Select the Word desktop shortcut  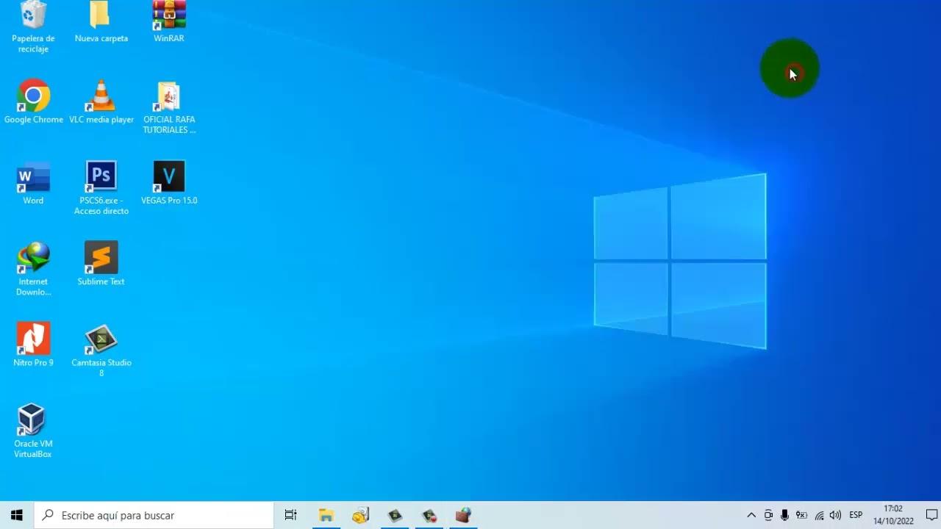(x=33, y=183)
